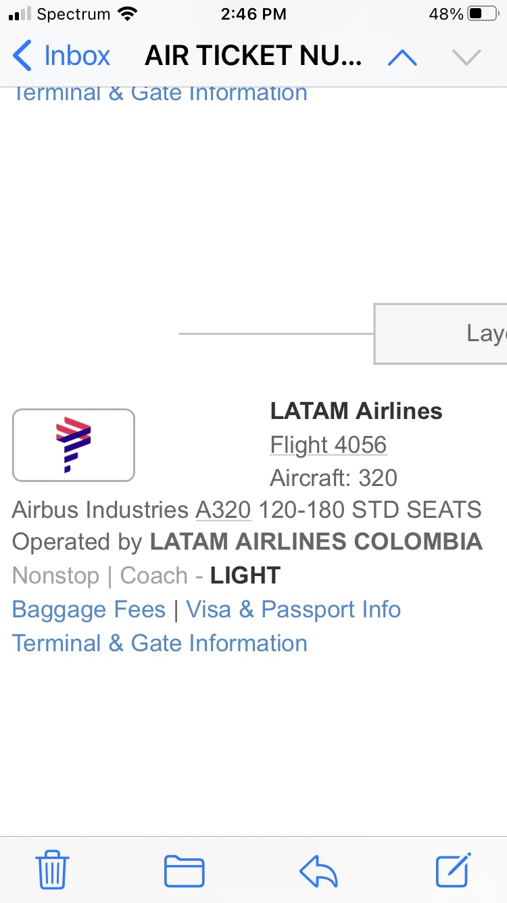The width and height of the screenshot is (507, 903).
Task: Tap the underlined A320 aircraft link
Action: click(223, 509)
